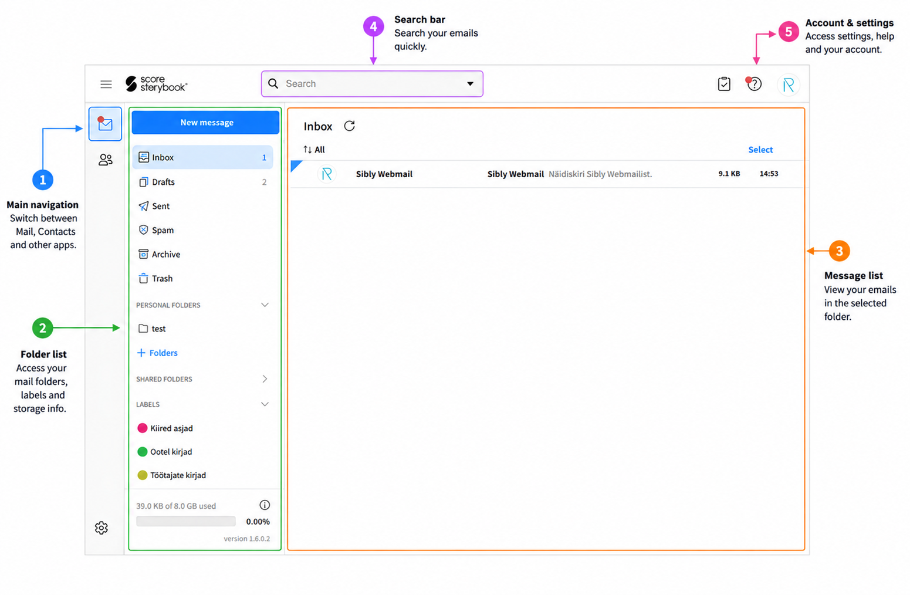The image size is (910, 595).
Task: Click the 39.0 KB of 8.0 GB used text
Action: click(x=176, y=506)
